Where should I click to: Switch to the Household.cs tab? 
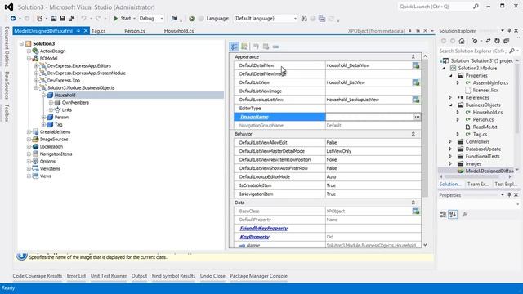179,31
